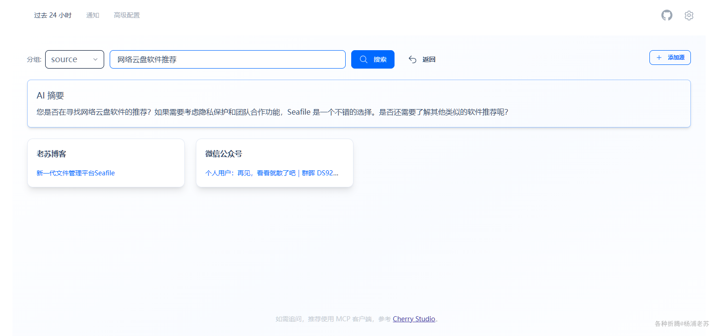Click the magnifier icon in search button

coord(364,59)
